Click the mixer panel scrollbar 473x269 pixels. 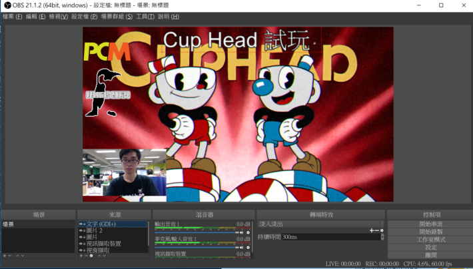pos(252,237)
